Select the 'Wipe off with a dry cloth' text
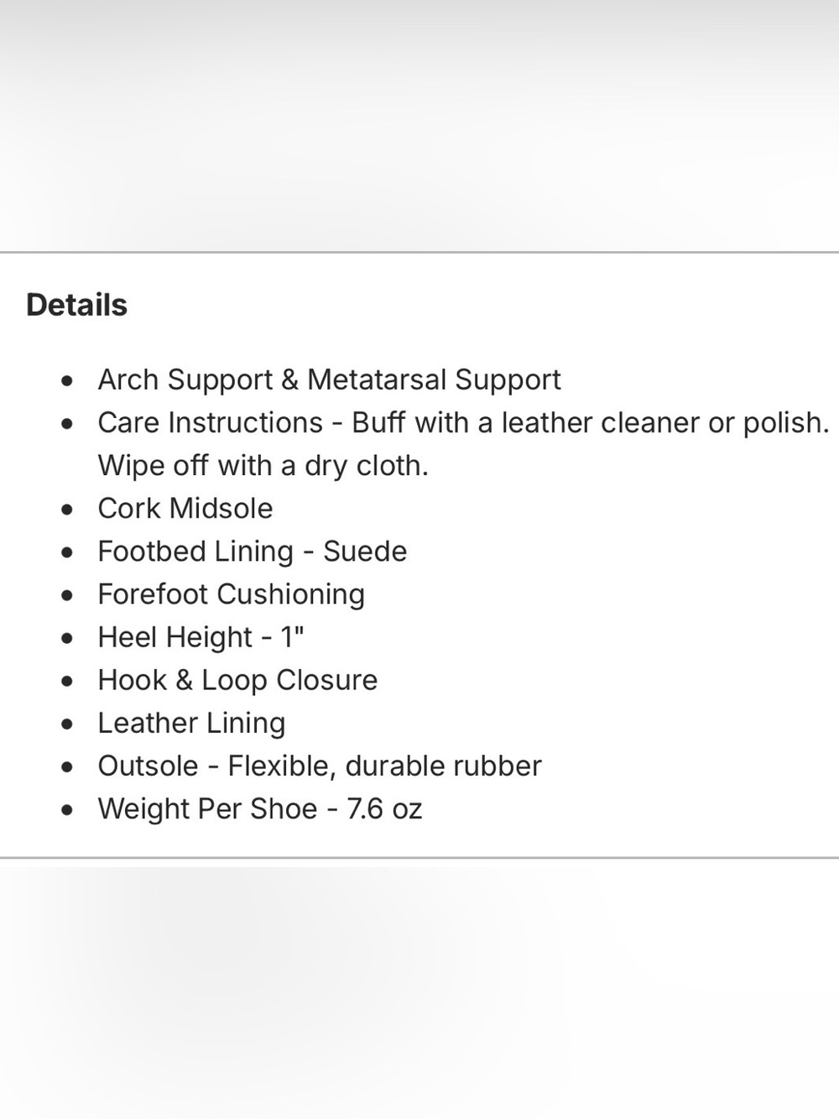The image size is (839, 1119). 263,465
